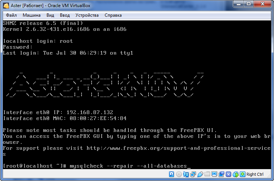
Task: Click the mouse integration icon
Action: point(236,174)
